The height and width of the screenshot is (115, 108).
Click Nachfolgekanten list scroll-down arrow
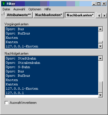(x=100, y=95)
